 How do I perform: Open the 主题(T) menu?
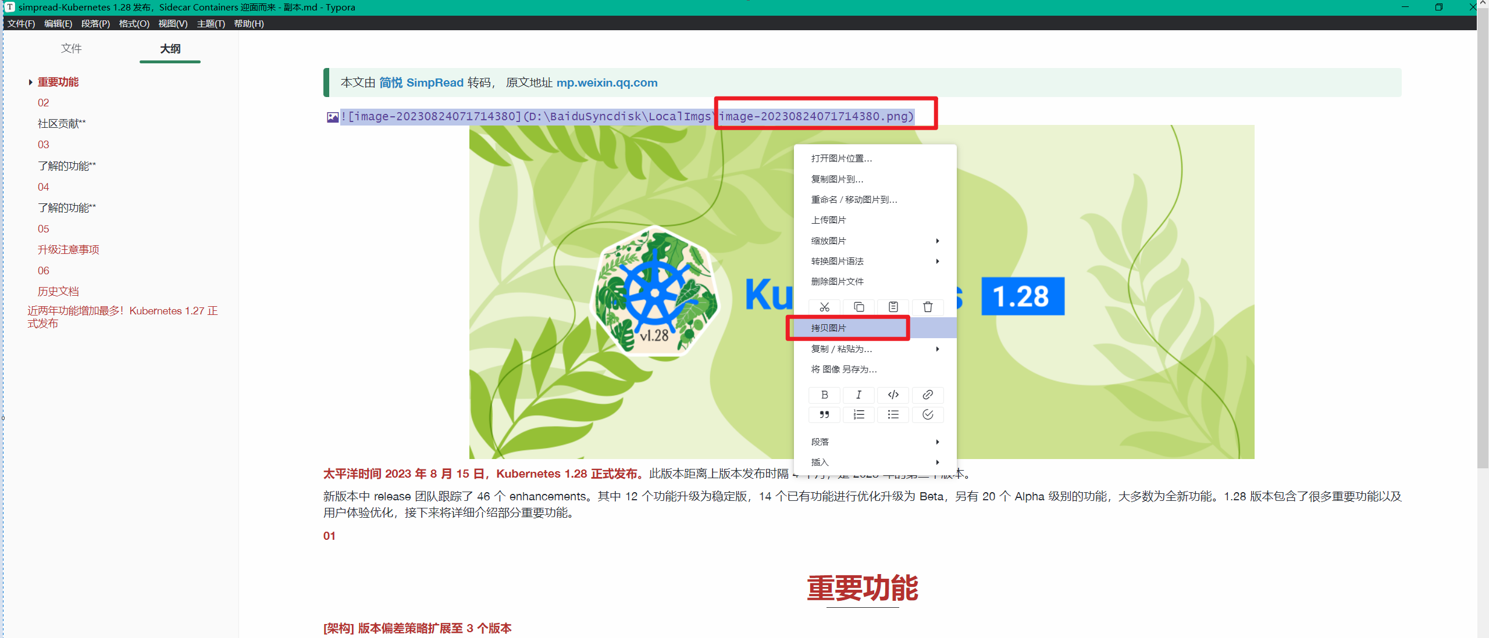pyautogui.click(x=211, y=24)
